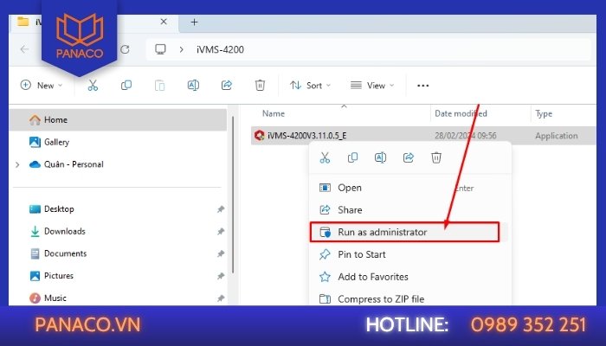Open the New dropdown menu

42,86
